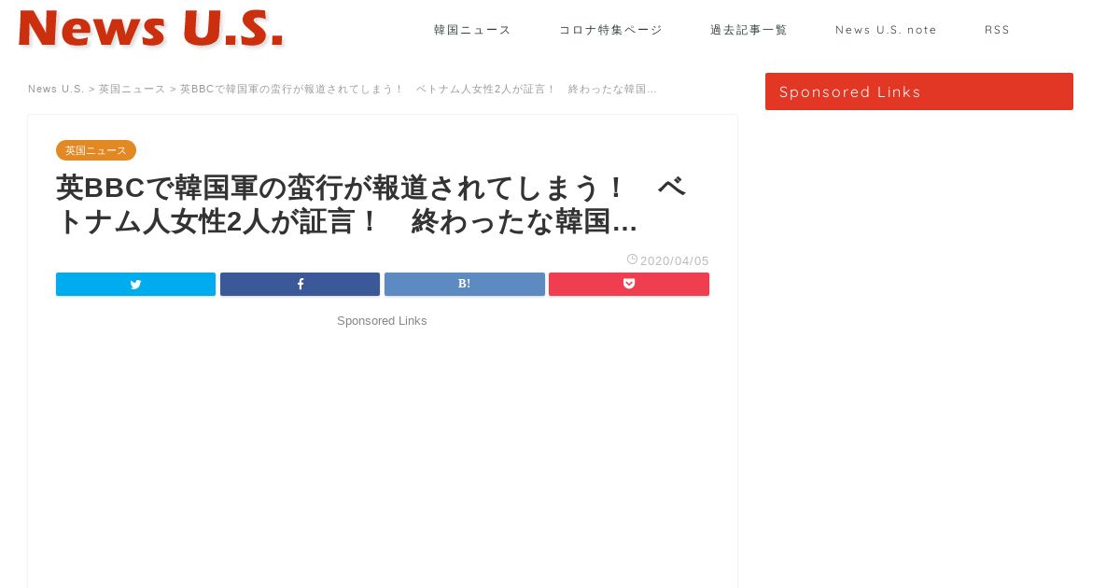Click the orange 英国ニュース category tag
The image size is (1120, 588).
tap(96, 150)
